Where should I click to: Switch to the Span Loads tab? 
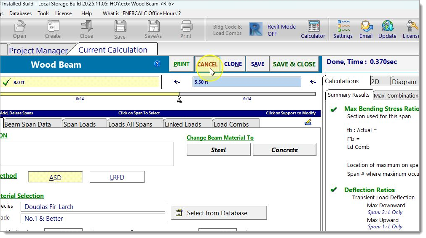80,124
